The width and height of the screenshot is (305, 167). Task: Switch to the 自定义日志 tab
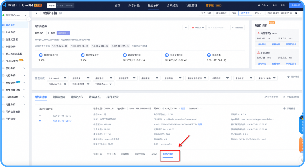168,154
